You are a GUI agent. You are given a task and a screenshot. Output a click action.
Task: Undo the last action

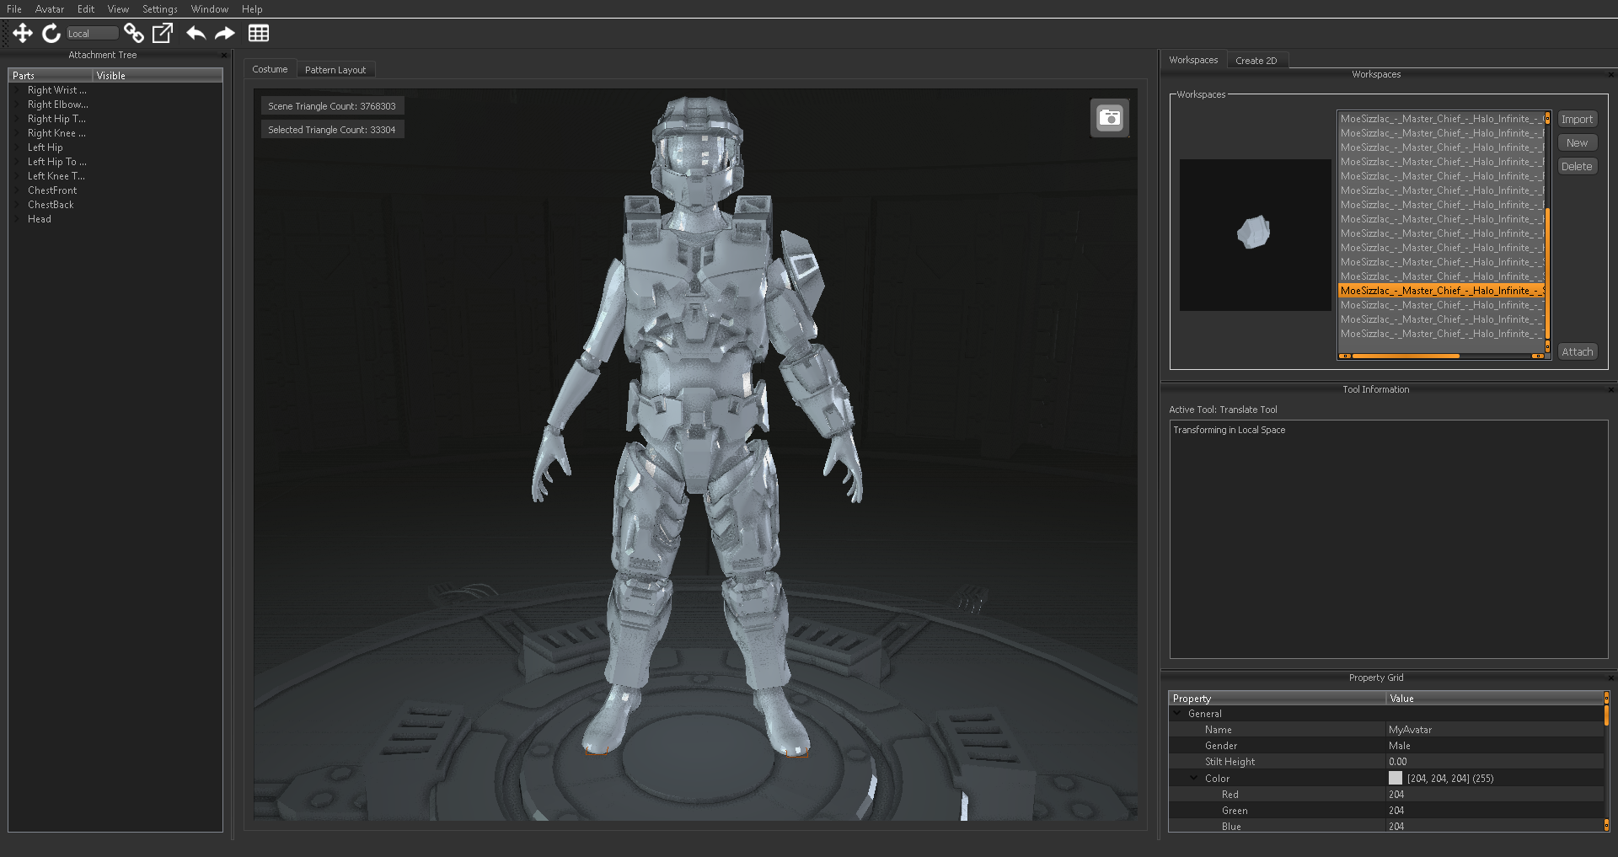[x=196, y=33]
